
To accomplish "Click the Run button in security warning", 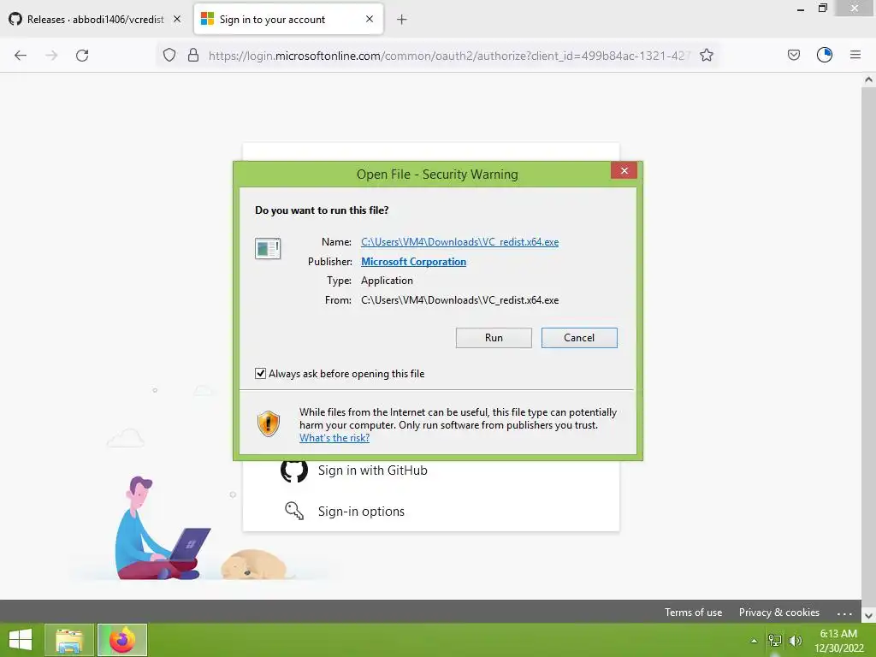I will coord(494,337).
